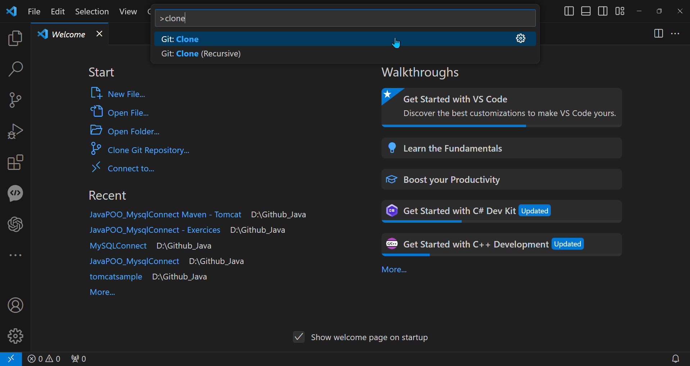Toggle the secondary side bar layout button
Screen dimensions: 690x366
click(603, 11)
